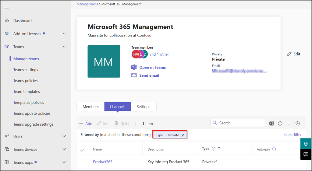312x171 pixels.
Task: Open Teams upgrade settings in sidebar
Action: point(33,124)
